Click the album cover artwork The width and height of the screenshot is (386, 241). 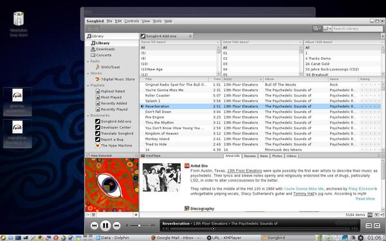coord(112,185)
